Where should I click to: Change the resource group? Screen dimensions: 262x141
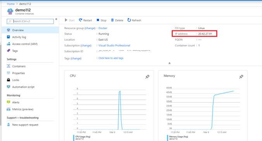90,28
